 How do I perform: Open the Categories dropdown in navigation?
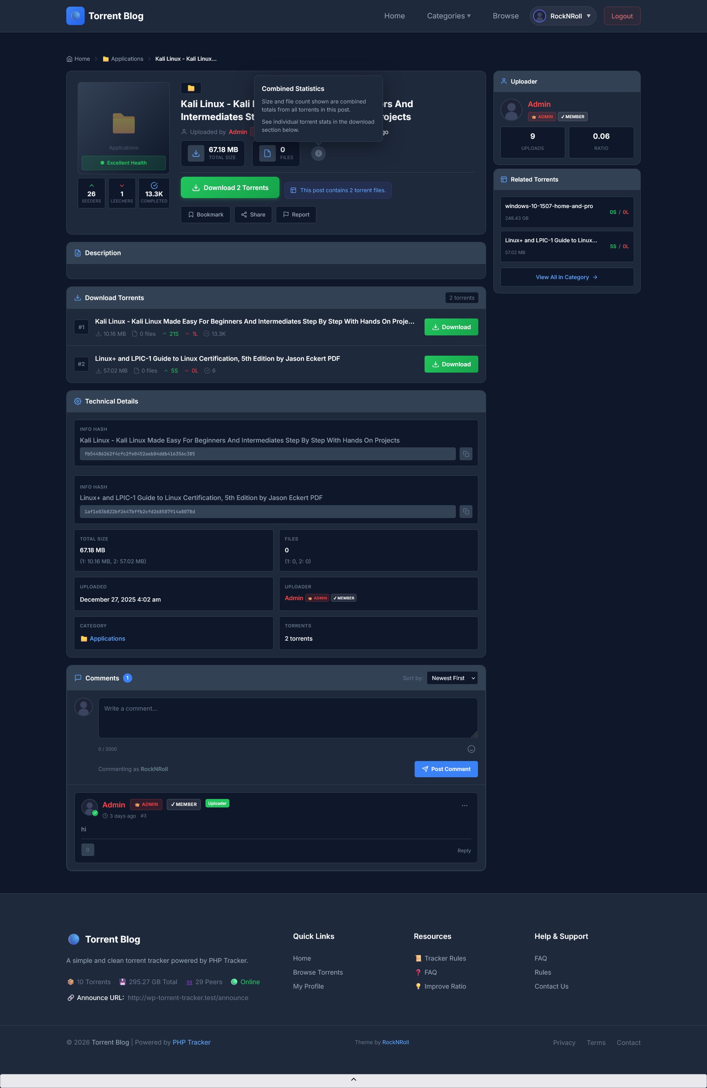point(448,15)
